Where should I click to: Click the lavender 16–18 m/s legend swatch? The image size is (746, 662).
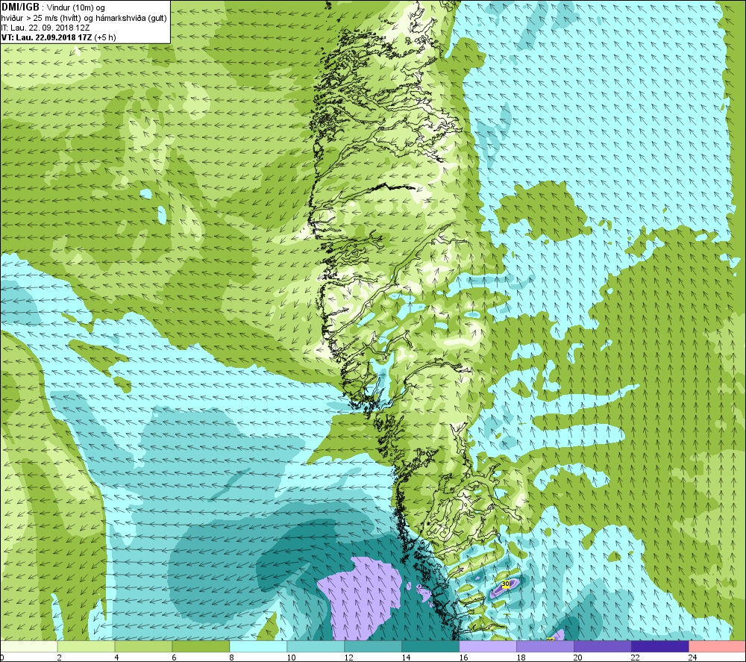(x=488, y=646)
